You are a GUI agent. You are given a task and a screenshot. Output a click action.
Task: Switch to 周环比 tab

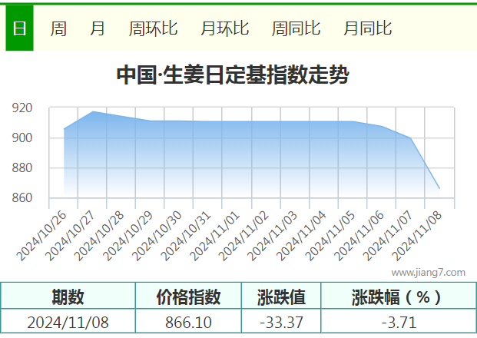tap(153, 28)
